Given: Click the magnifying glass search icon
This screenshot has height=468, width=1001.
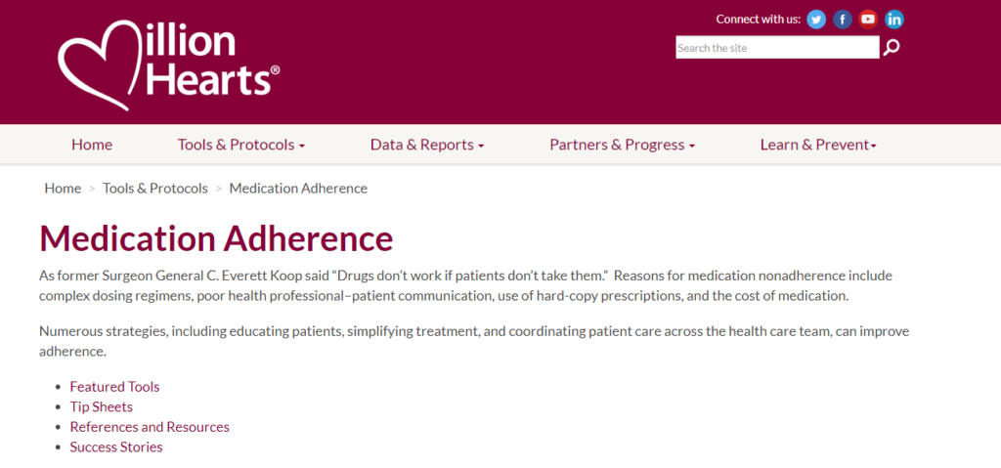Looking at the screenshot, I should click(892, 47).
